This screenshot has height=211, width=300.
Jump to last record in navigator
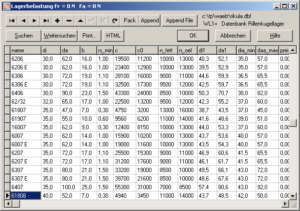coord(46,20)
